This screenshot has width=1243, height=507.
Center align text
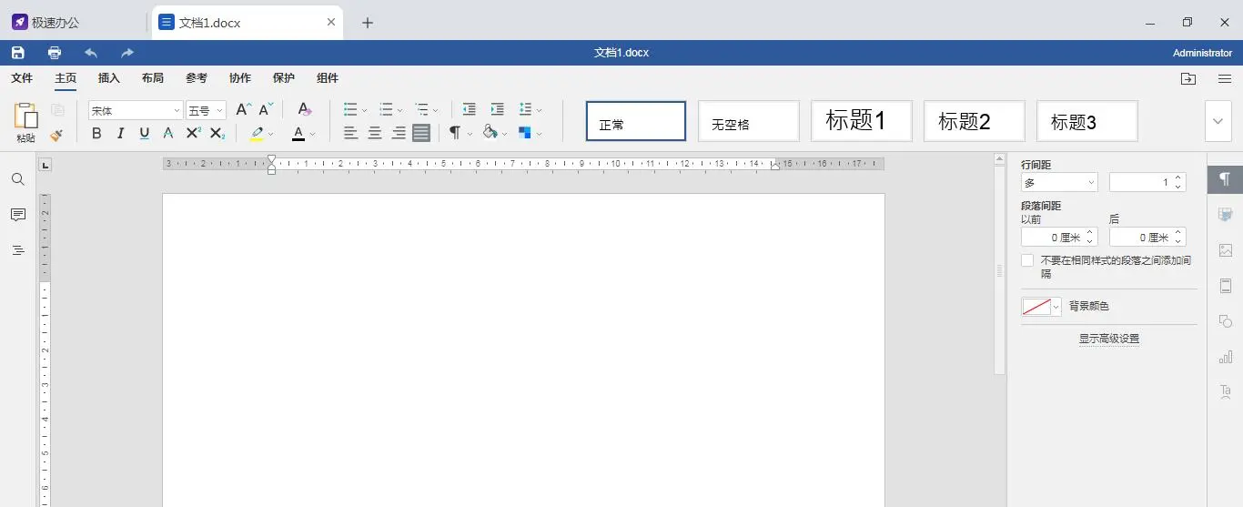click(x=374, y=134)
